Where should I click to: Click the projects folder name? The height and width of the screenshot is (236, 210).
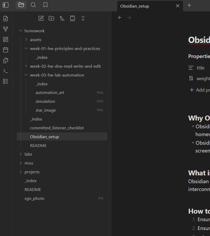32,172
